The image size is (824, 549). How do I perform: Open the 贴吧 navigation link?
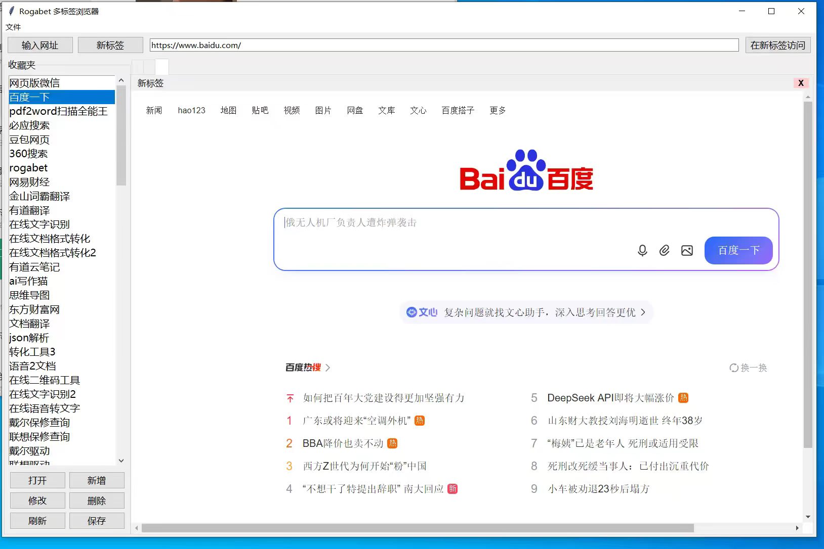(x=260, y=110)
